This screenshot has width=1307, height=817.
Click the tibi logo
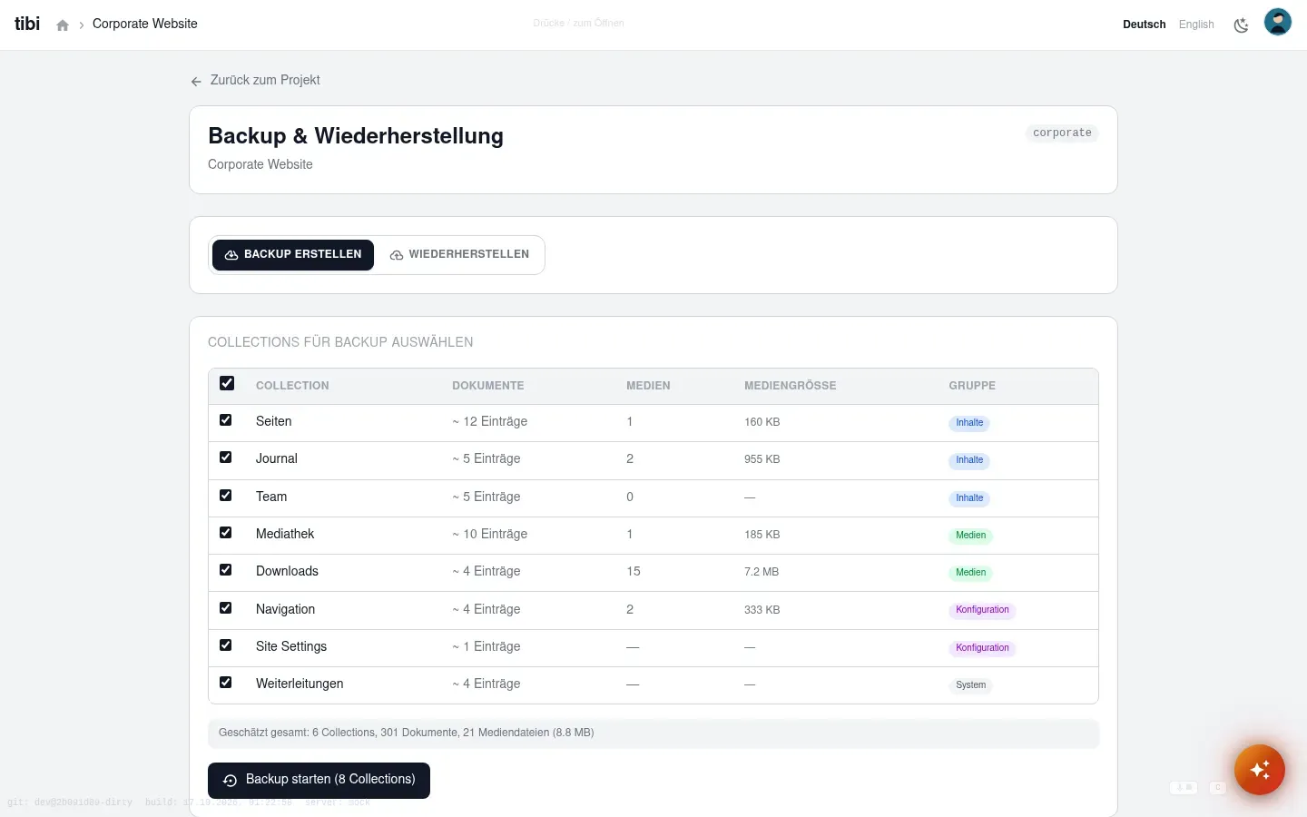[x=27, y=24]
